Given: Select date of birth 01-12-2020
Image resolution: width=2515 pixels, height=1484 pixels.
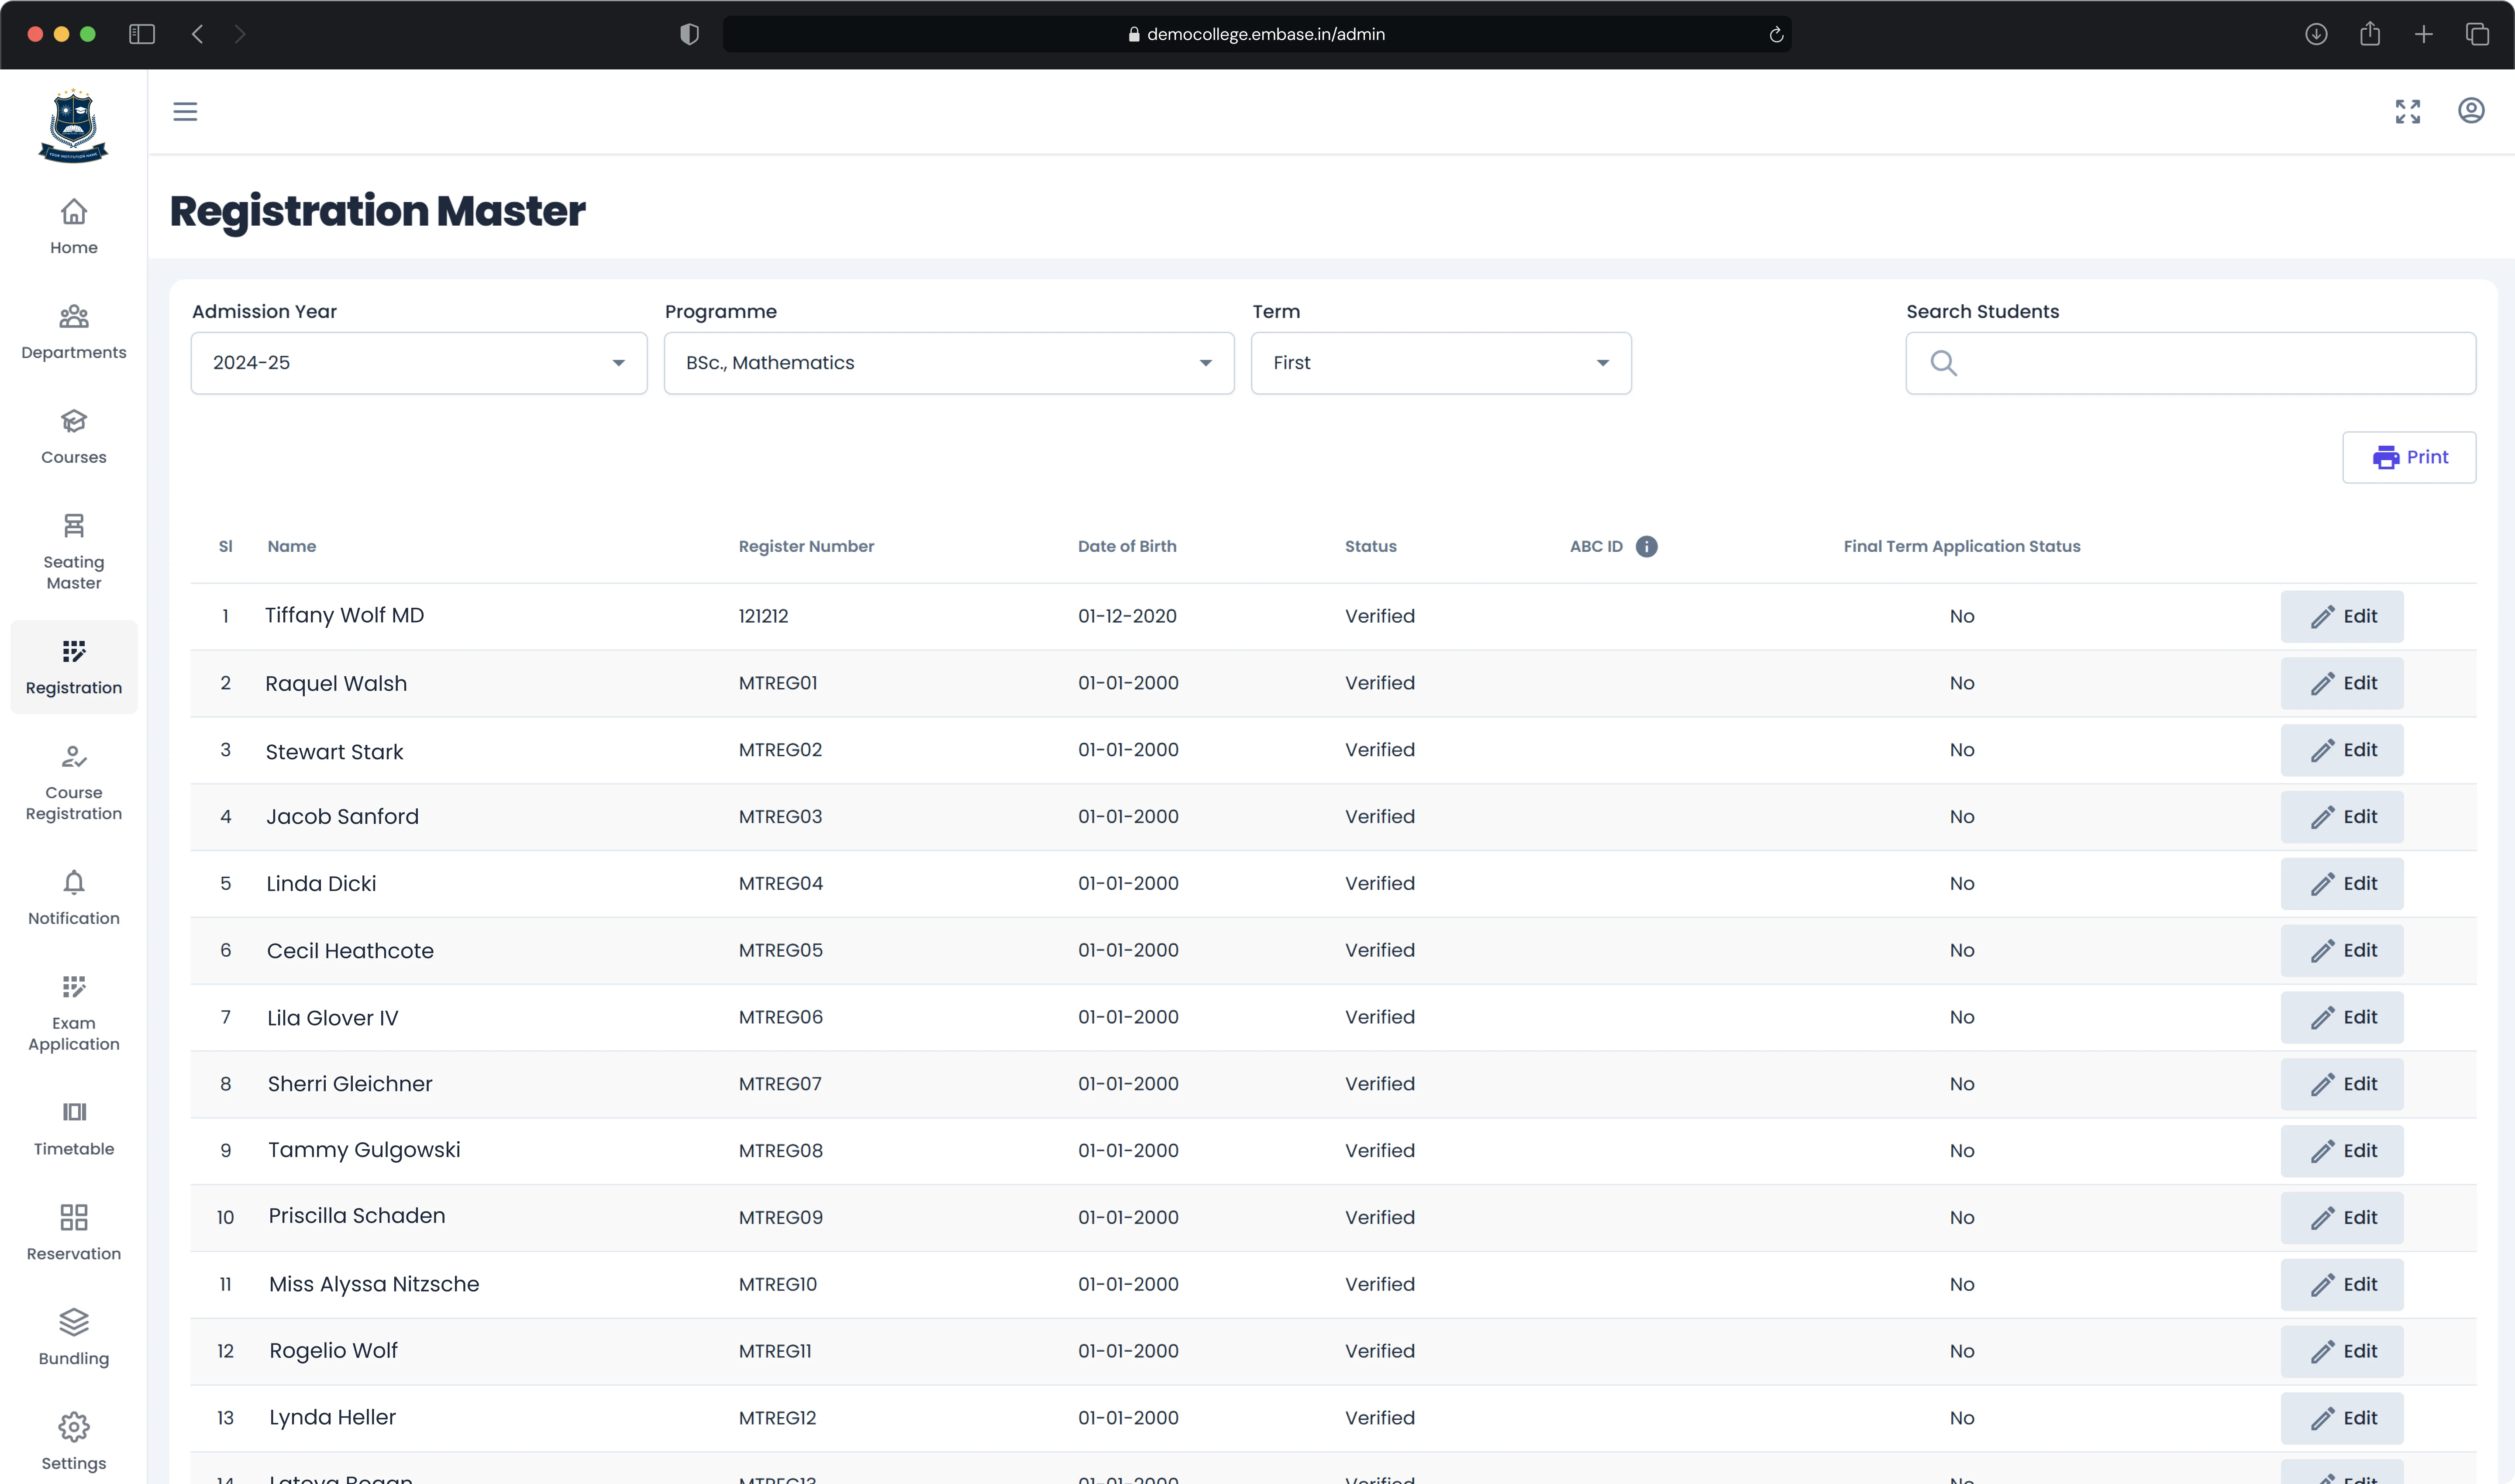Looking at the screenshot, I should [x=1127, y=616].
